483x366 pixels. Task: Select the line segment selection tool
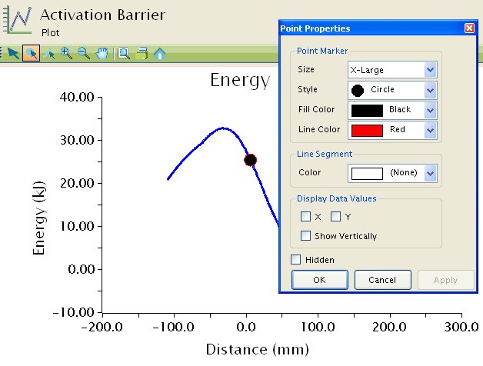pos(49,54)
